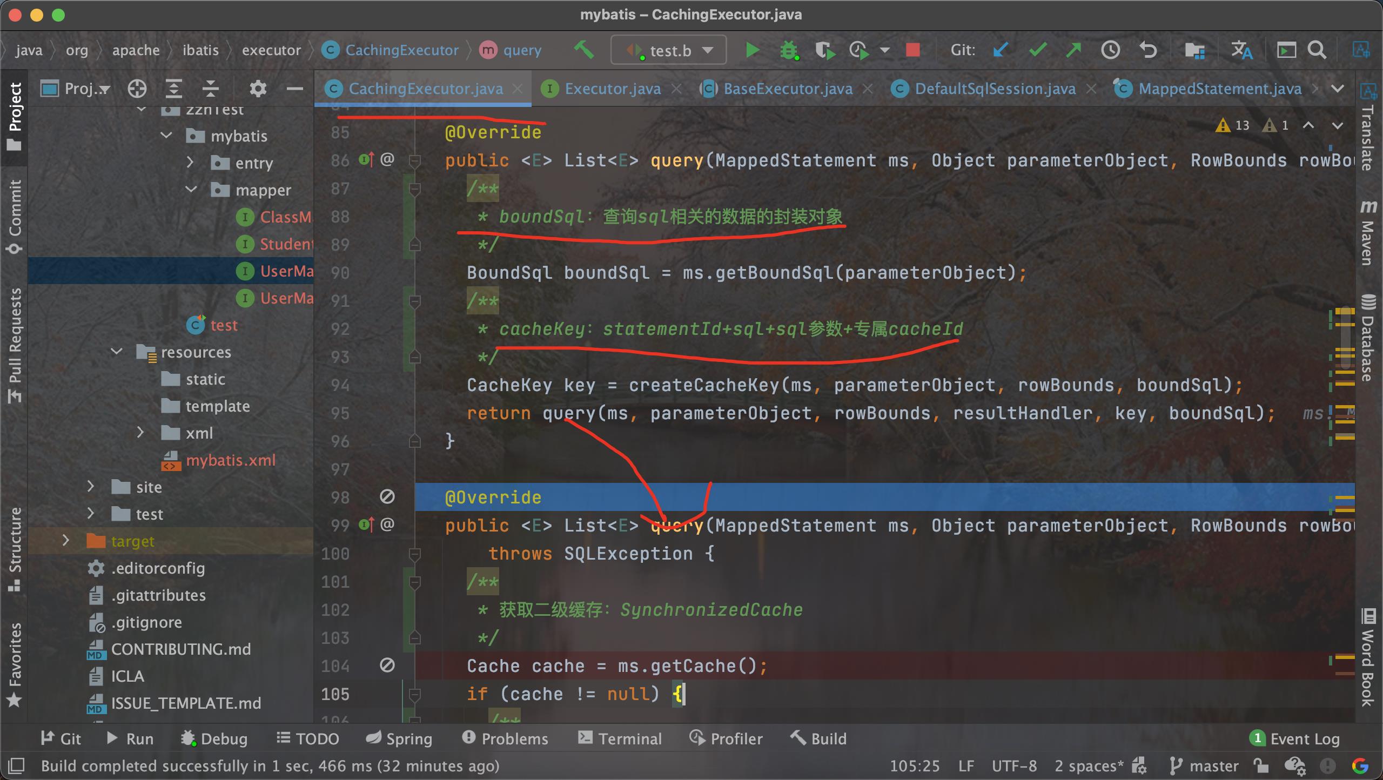The height and width of the screenshot is (780, 1383).
Task: Click the Run button to execute
Action: click(753, 49)
